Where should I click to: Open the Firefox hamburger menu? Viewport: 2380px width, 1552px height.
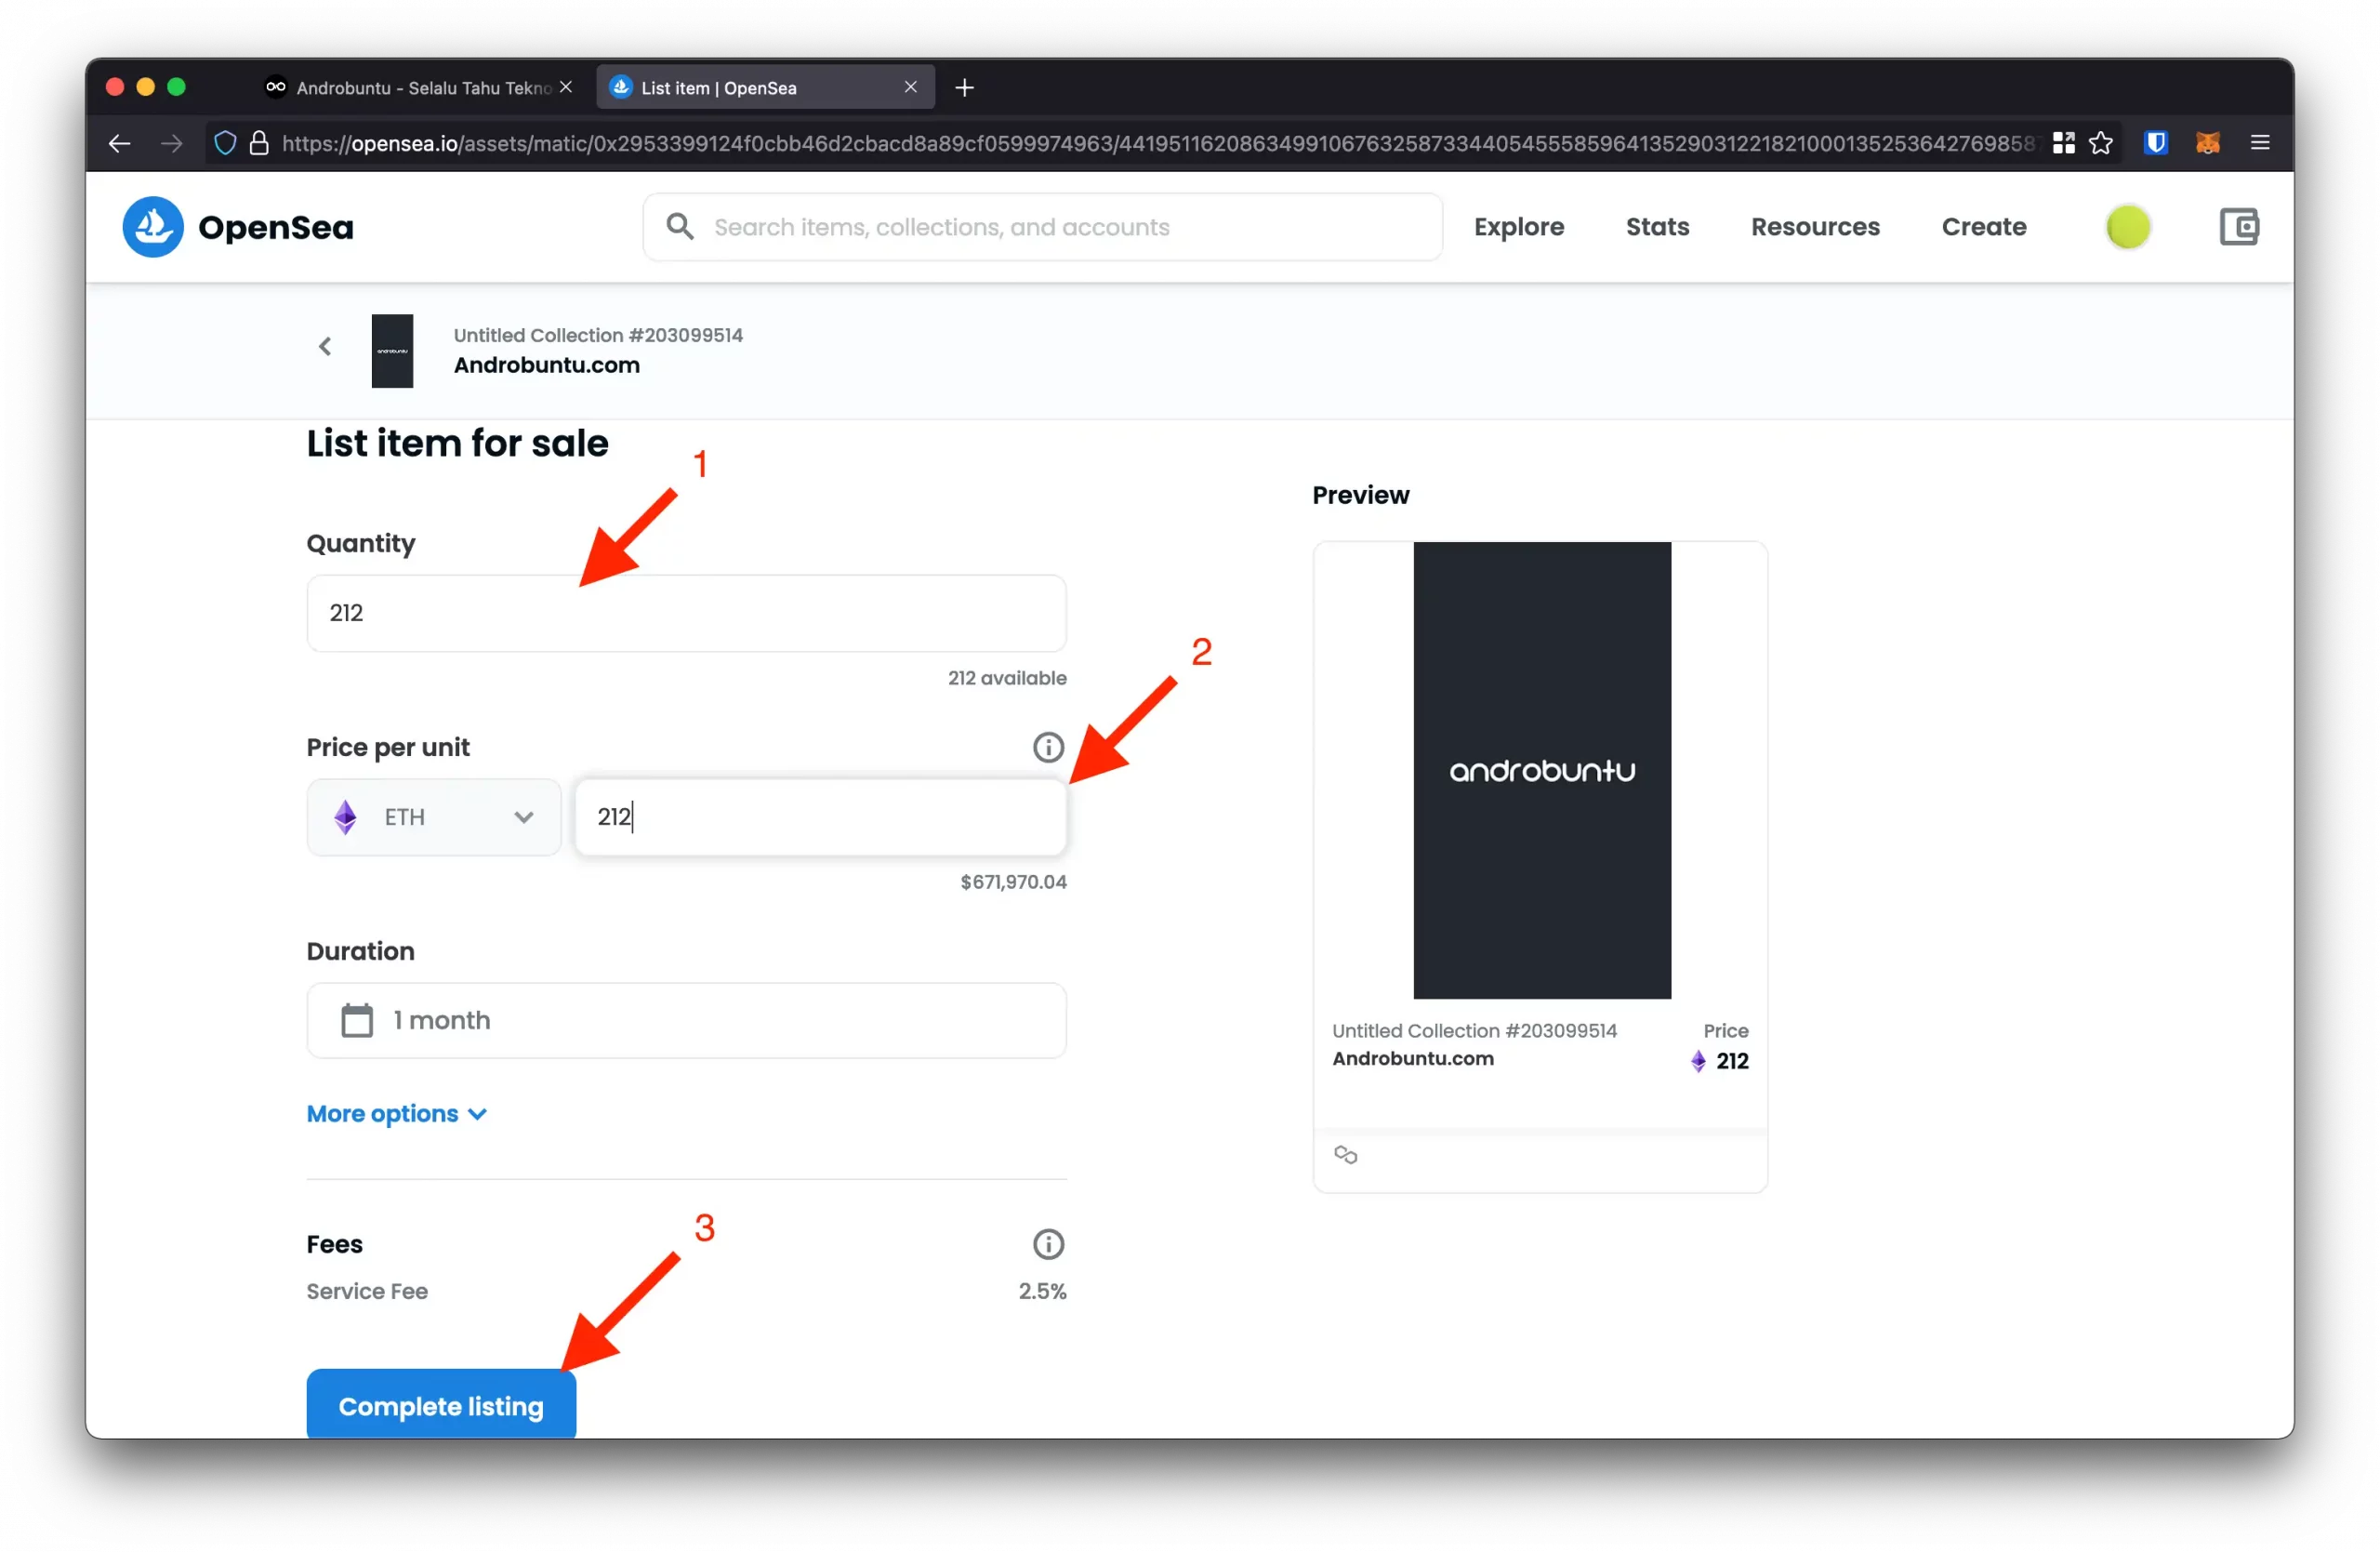(2259, 143)
